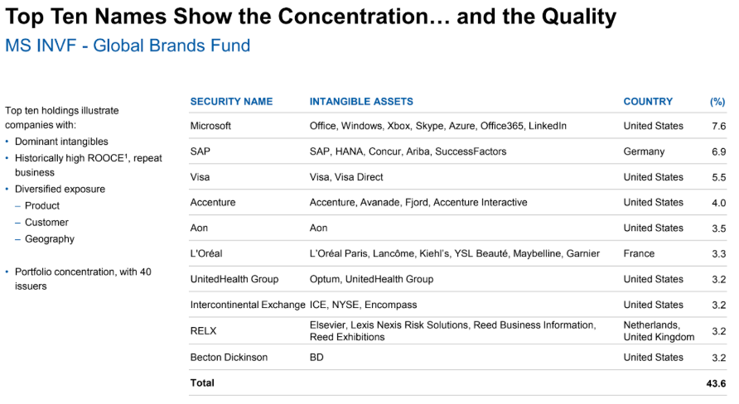Select the Accenture security name
739x404 pixels.
point(213,203)
